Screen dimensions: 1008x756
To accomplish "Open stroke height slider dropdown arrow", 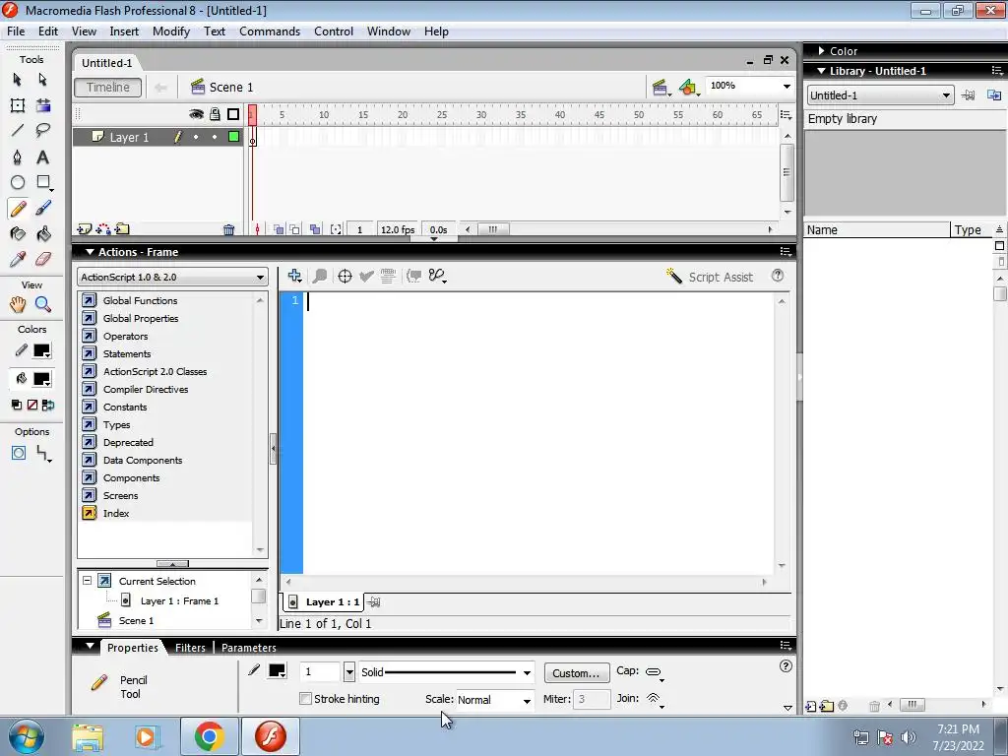I will tap(349, 672).
